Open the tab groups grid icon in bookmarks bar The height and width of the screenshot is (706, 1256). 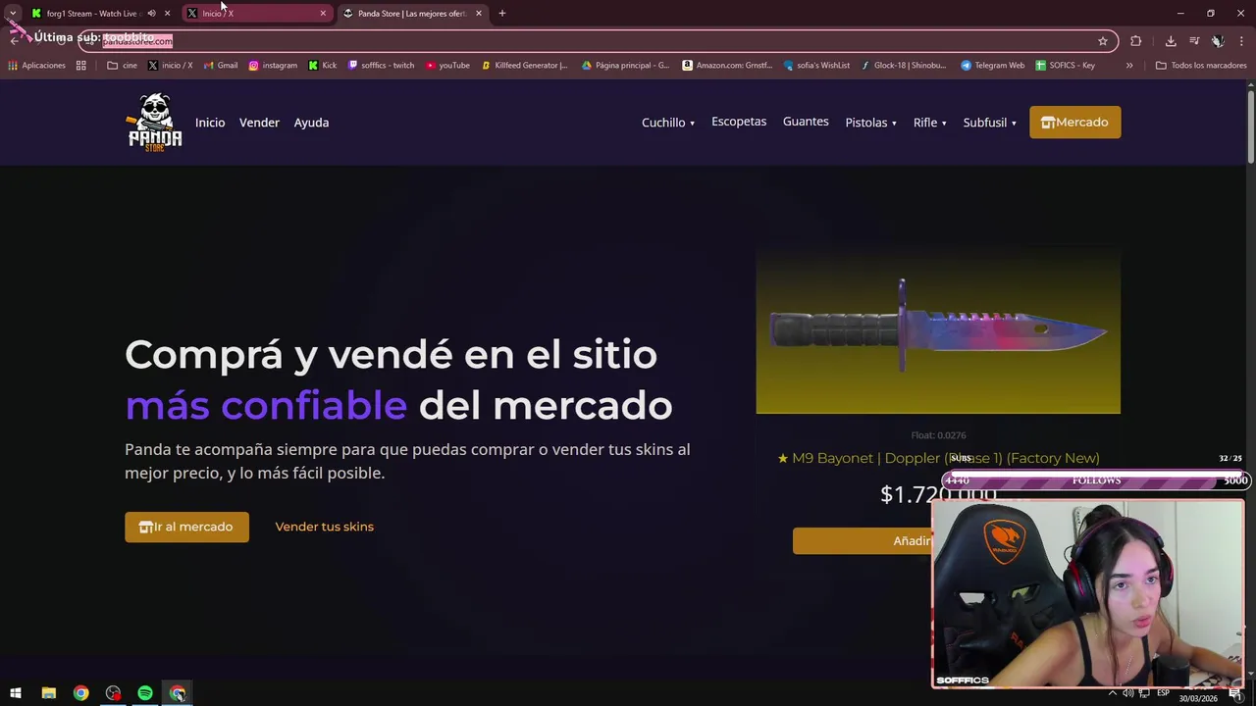coord(81,66)
